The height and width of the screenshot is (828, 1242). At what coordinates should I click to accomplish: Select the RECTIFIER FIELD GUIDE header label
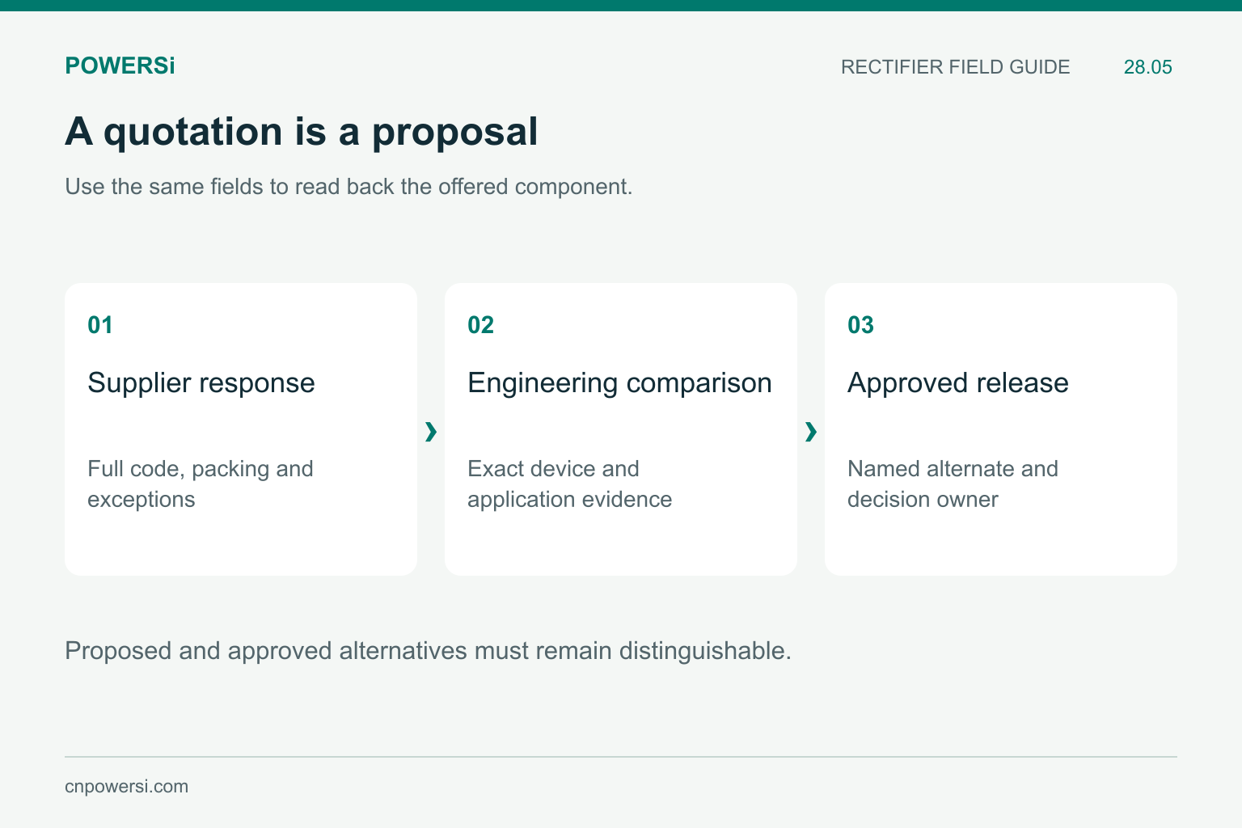click(x=955, y=67)
